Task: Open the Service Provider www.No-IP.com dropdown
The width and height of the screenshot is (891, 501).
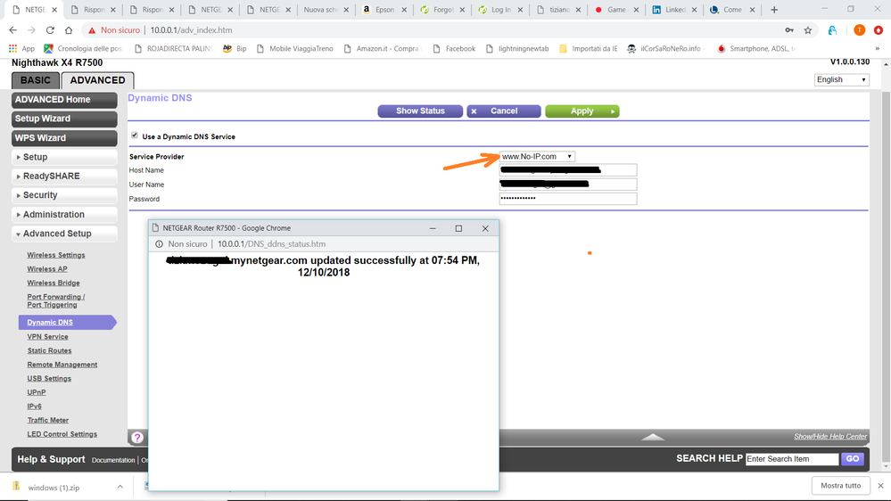Action: click(537, 156)
